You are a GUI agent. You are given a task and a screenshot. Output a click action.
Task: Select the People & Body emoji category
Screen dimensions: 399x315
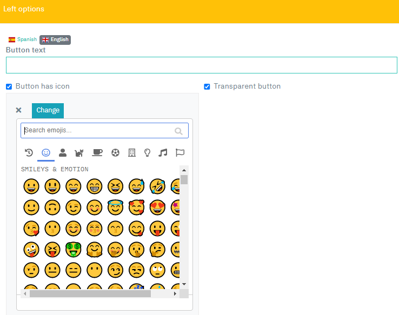pyautogui.click(x=63, y=153)
